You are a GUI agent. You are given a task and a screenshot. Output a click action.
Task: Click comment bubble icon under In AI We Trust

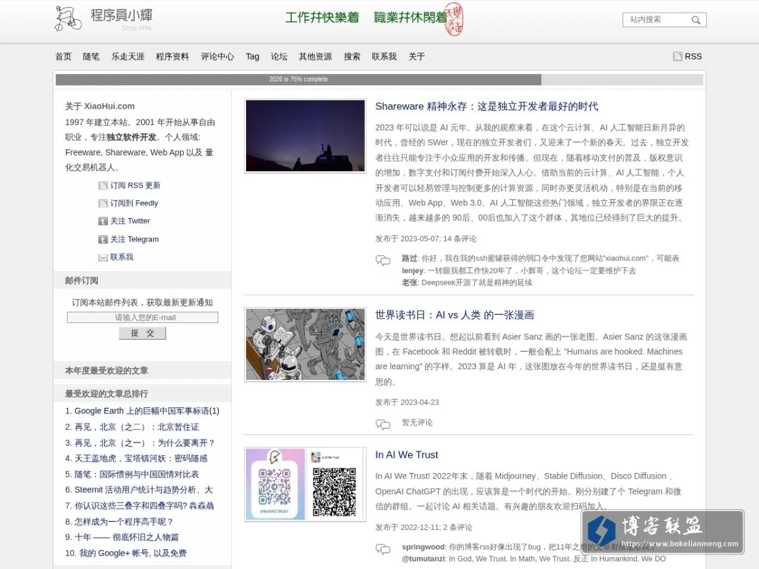[383, 549]
